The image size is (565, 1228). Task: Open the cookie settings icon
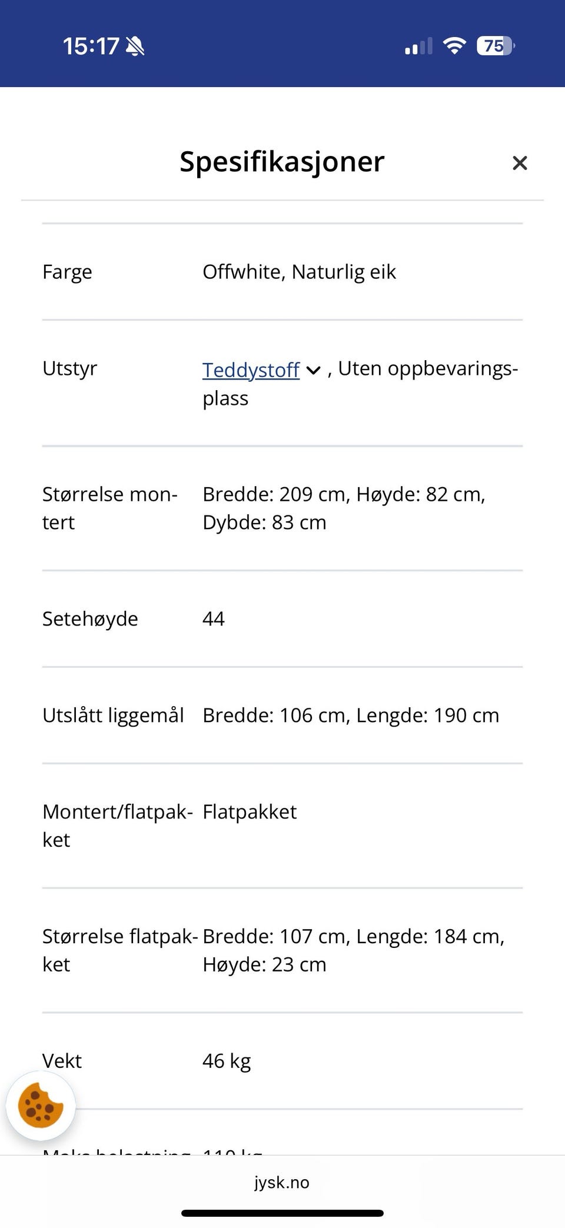pyautogui.click(x=41, y=1106)
